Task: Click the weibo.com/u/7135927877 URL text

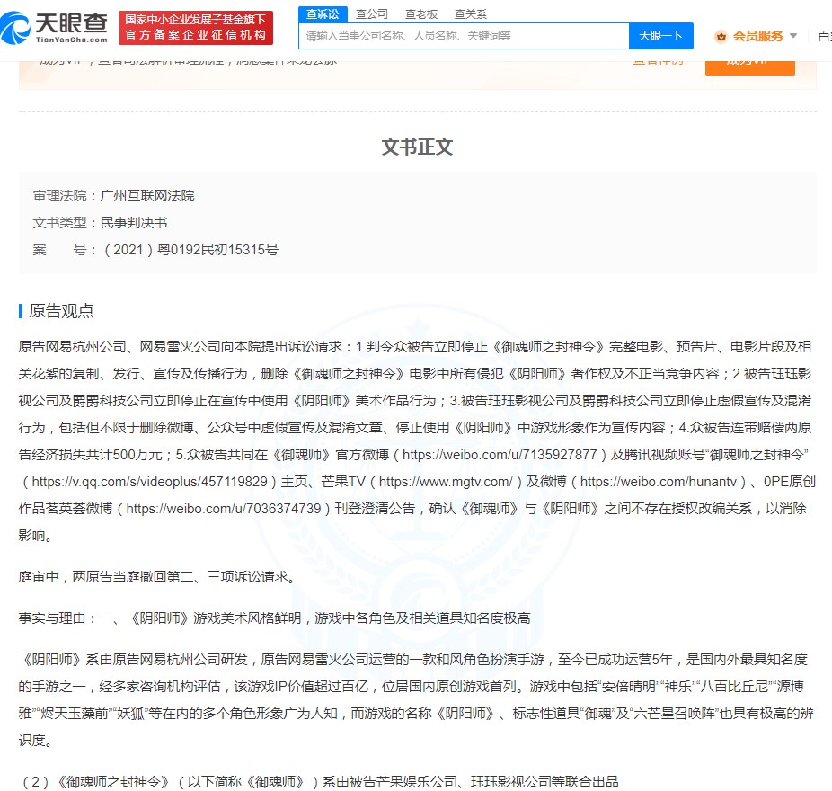Action: tap(500, 455)
